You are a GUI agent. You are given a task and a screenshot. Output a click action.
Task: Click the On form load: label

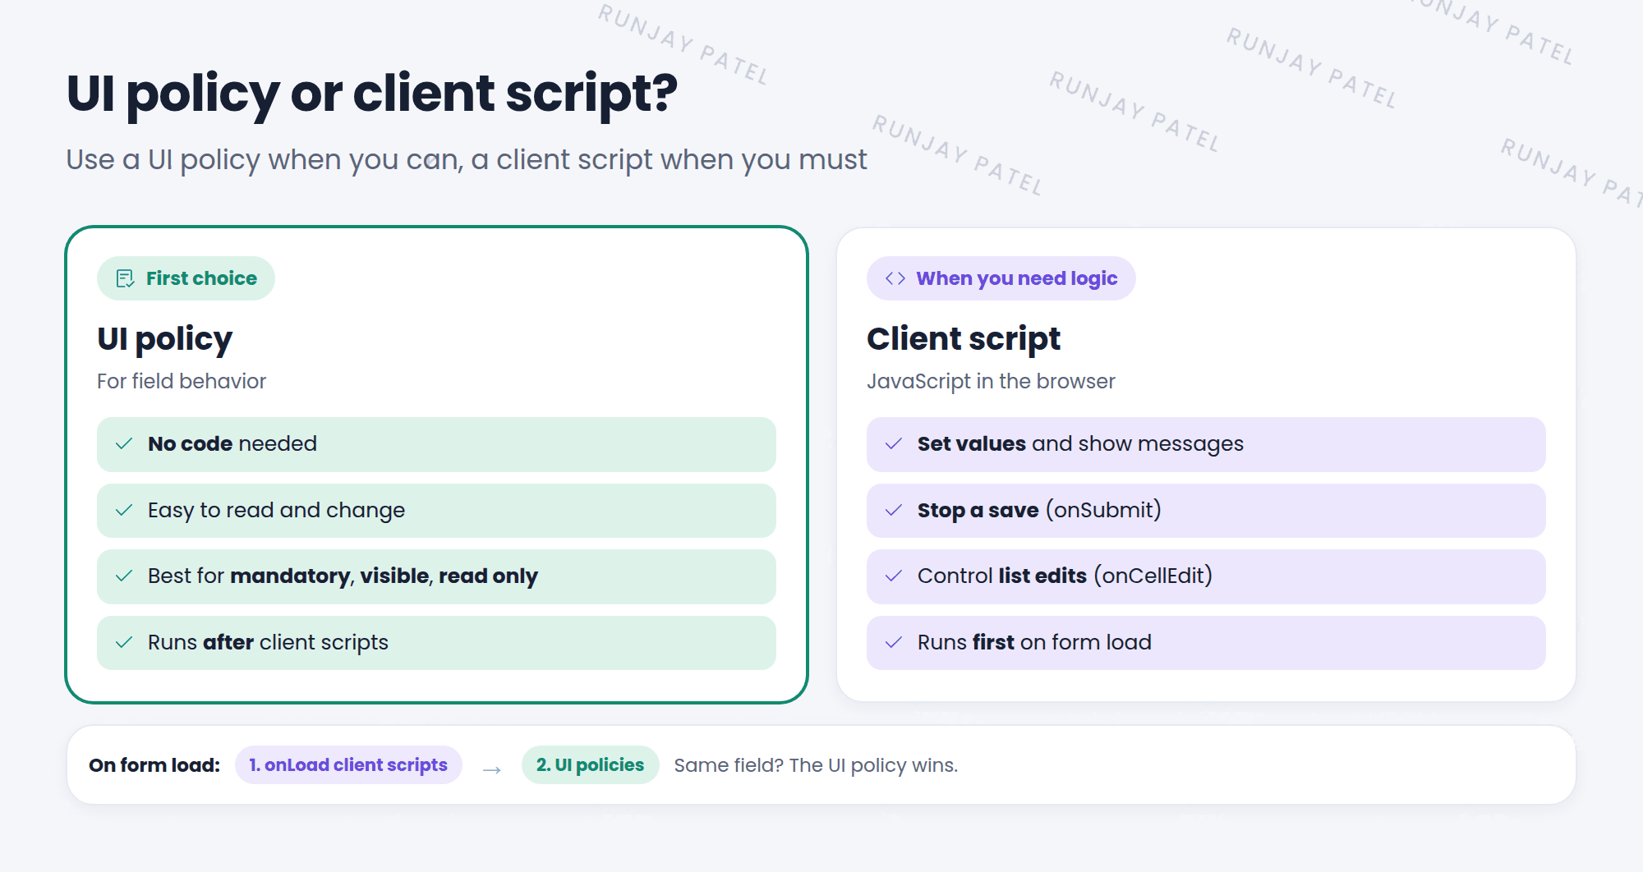pyautogui.click(x=154, y=765)
